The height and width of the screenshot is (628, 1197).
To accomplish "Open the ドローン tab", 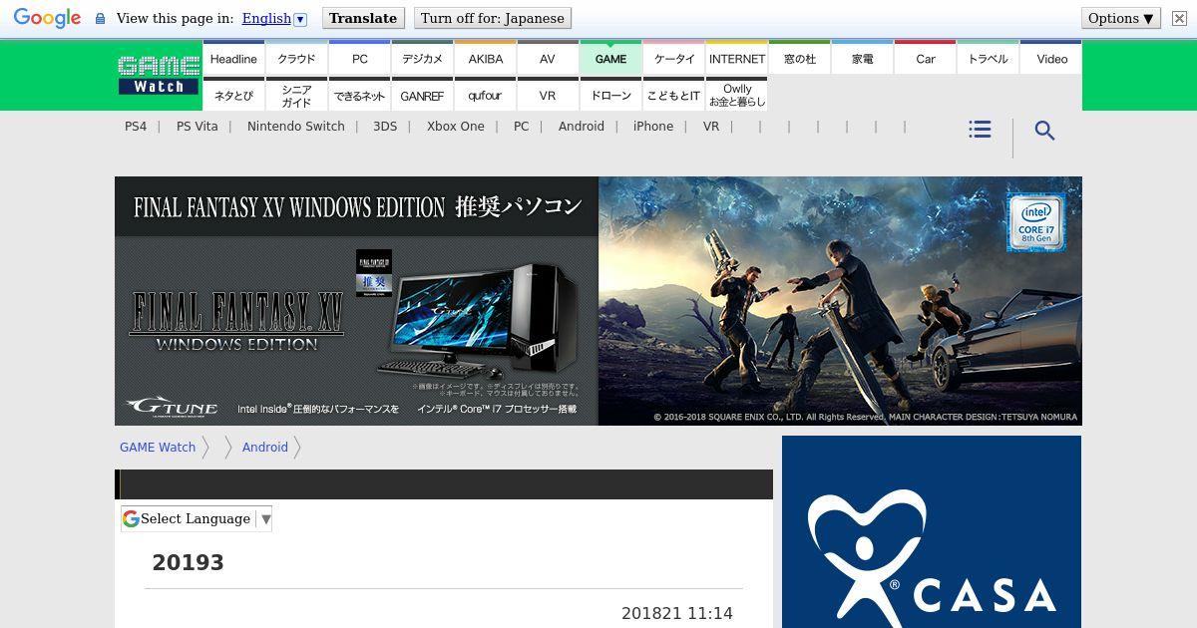I will (x=610, y=95).
